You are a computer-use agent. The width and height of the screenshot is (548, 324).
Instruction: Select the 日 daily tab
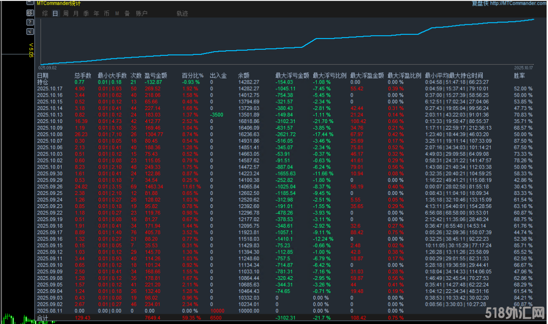(x=55, y=14)
